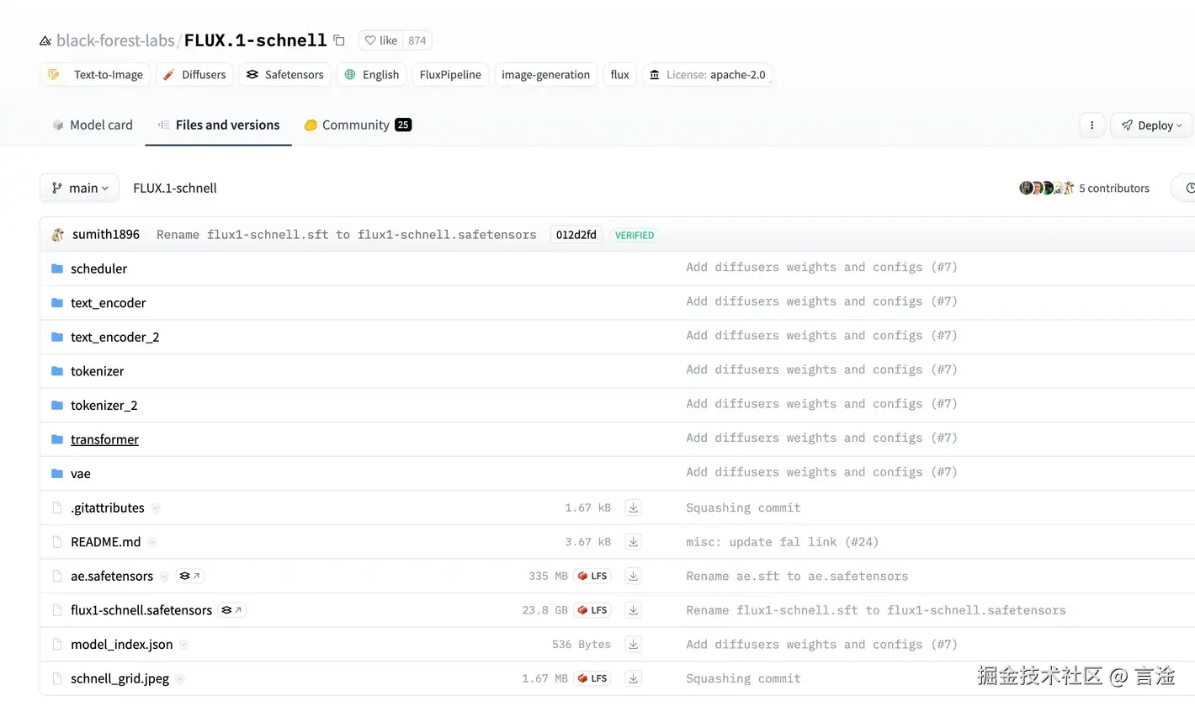Image resolution: width=1195 pixels, height=707 pixels.
Task: Select the image-generation tag
Action: point(545,75)
